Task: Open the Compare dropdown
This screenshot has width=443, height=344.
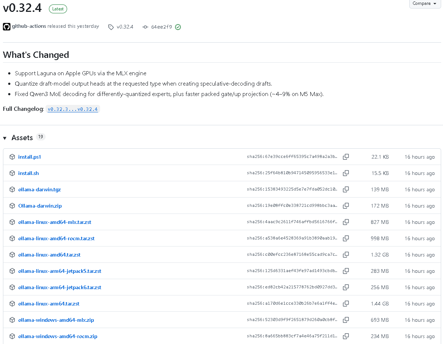Action: click(424, 4)
